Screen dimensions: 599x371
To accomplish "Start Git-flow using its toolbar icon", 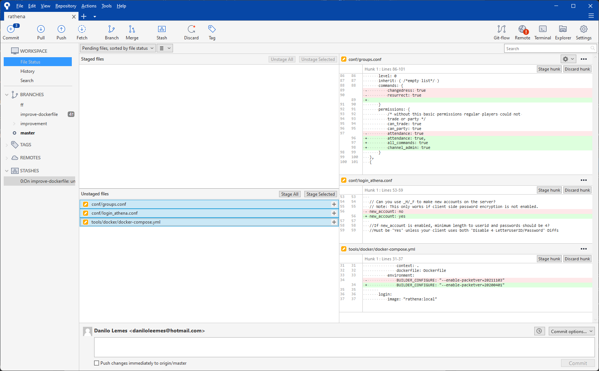I will (501, 32).
